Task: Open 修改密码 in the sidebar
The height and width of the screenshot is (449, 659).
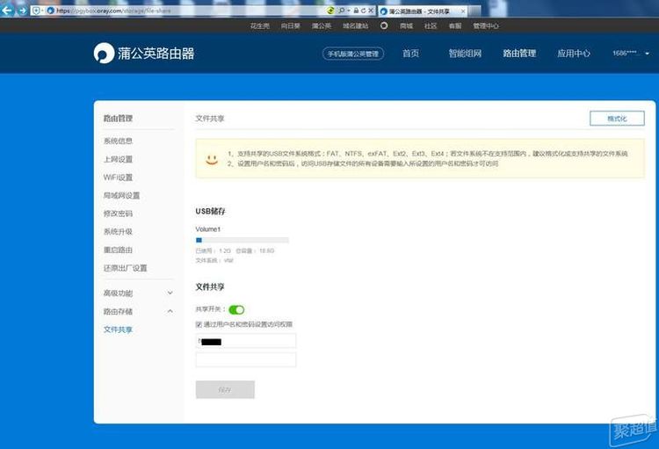Action: pos(118,214)
